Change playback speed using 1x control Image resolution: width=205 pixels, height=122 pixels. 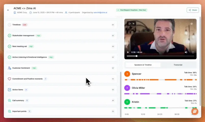point(134,24)
